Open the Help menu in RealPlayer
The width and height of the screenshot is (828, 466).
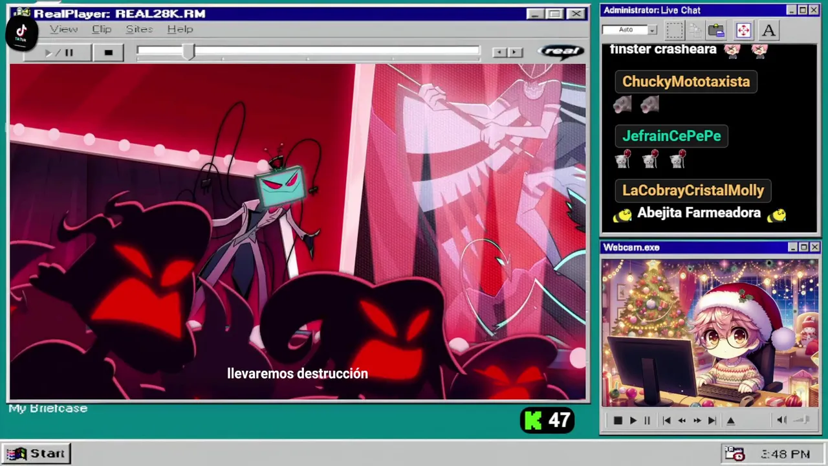click(x=180, y=29)
